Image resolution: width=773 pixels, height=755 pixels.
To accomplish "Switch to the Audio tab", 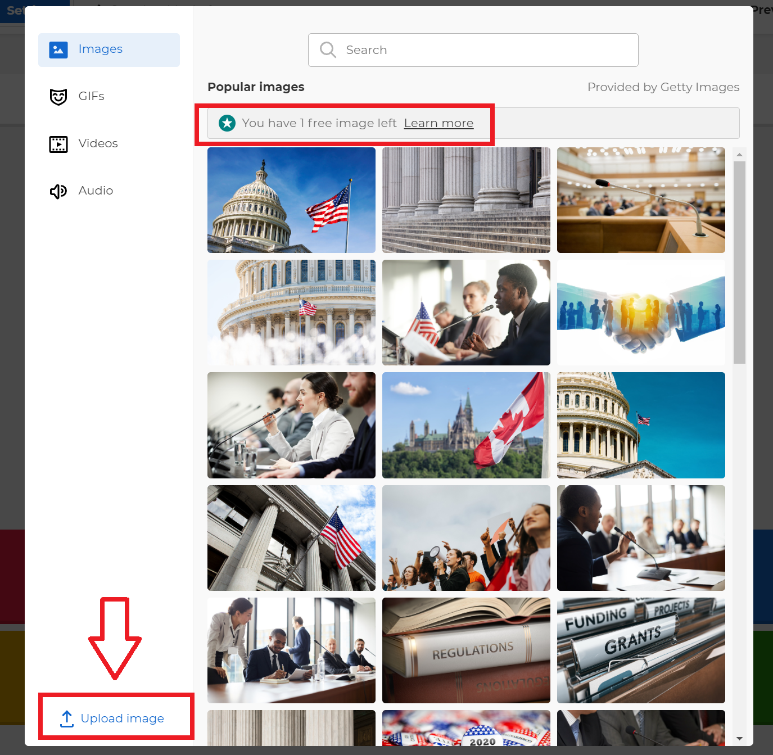I will 109,191.
